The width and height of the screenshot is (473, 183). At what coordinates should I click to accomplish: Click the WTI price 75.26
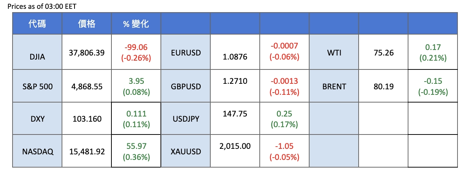pos(383,53)
